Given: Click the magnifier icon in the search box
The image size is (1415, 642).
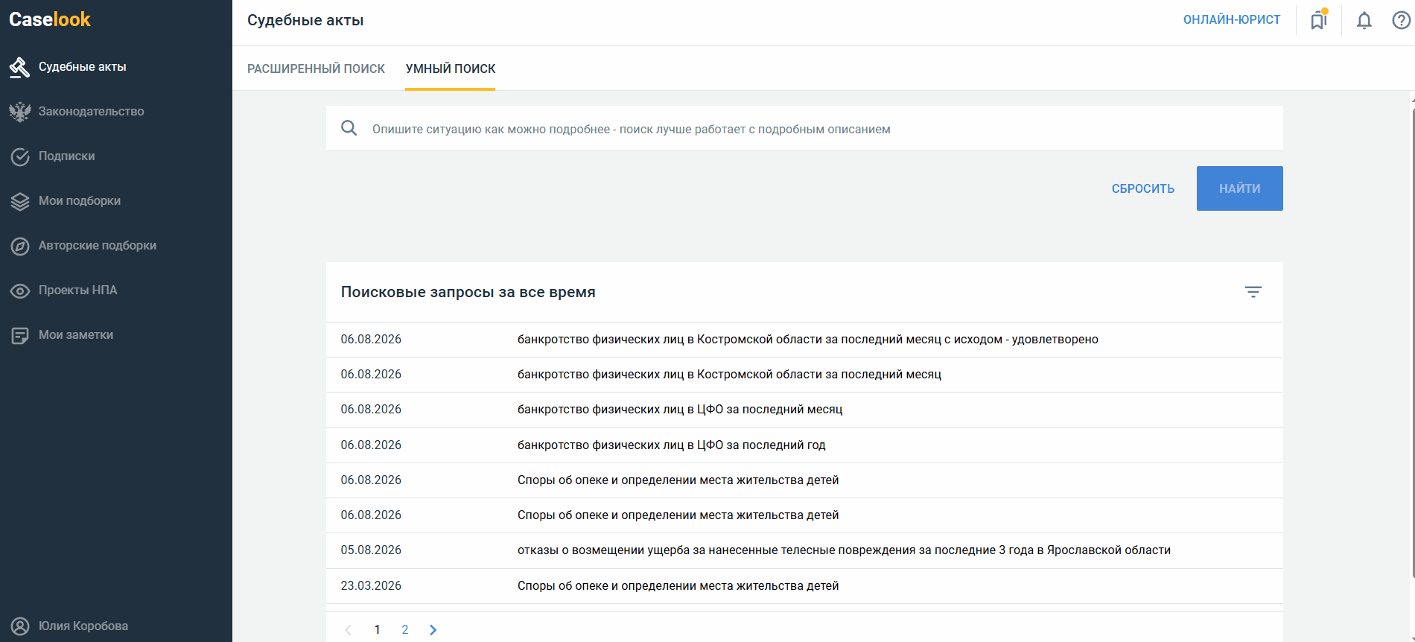Looking at the screenshot, I should 349,128.
